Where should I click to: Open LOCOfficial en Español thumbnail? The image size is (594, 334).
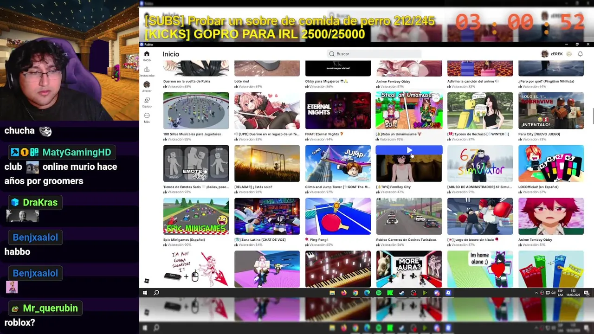click(551, 163)
